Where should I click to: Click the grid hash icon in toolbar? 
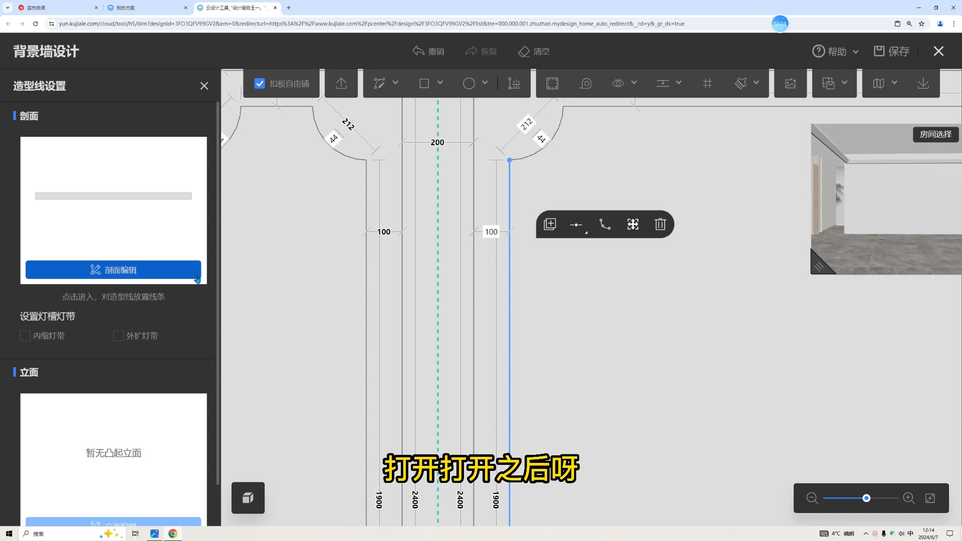pyautogui.click(x=707, y=84)
